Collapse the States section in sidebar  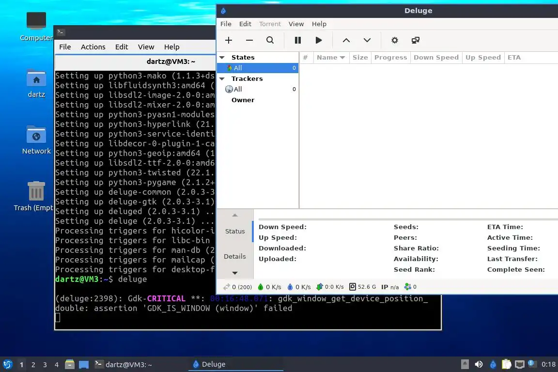pos(222,57)
